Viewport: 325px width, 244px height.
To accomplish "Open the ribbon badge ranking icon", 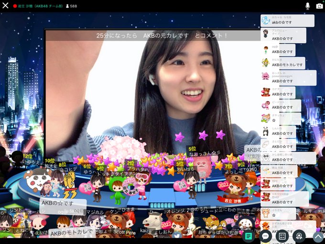I will [x=299, y=236].
